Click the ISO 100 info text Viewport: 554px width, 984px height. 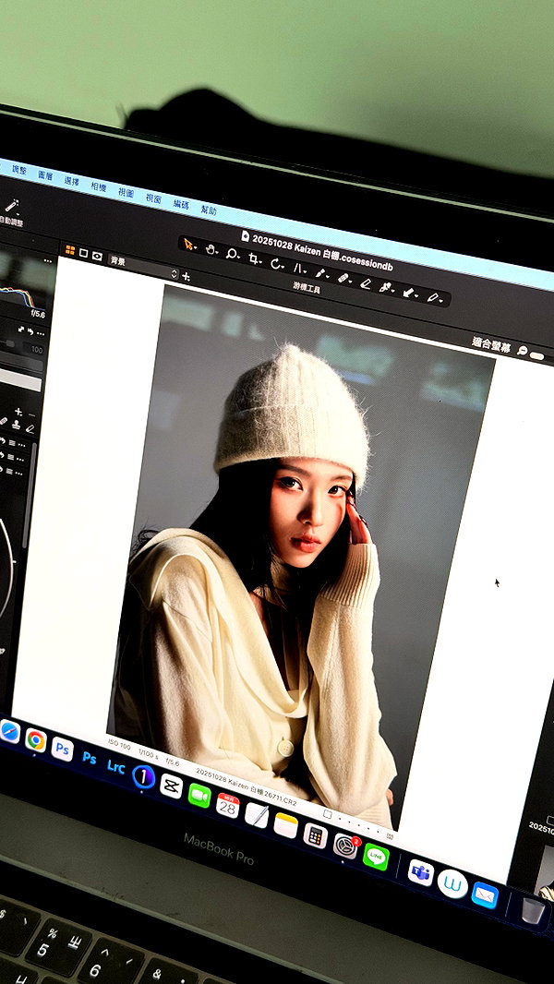tap(119, 745)
